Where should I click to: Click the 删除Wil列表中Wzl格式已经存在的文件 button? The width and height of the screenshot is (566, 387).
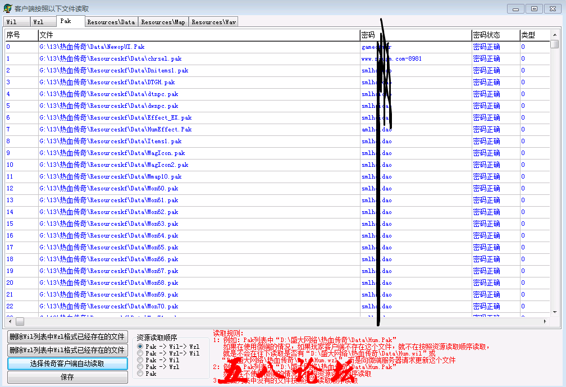pyautogui.click(x=67, y=337)
